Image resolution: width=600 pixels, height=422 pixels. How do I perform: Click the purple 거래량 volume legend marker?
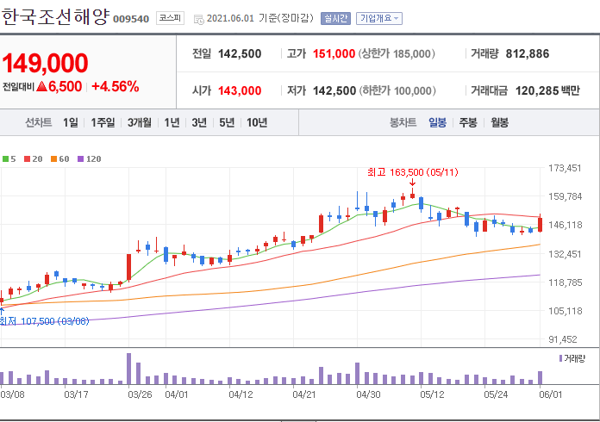[x=560, y=358]
